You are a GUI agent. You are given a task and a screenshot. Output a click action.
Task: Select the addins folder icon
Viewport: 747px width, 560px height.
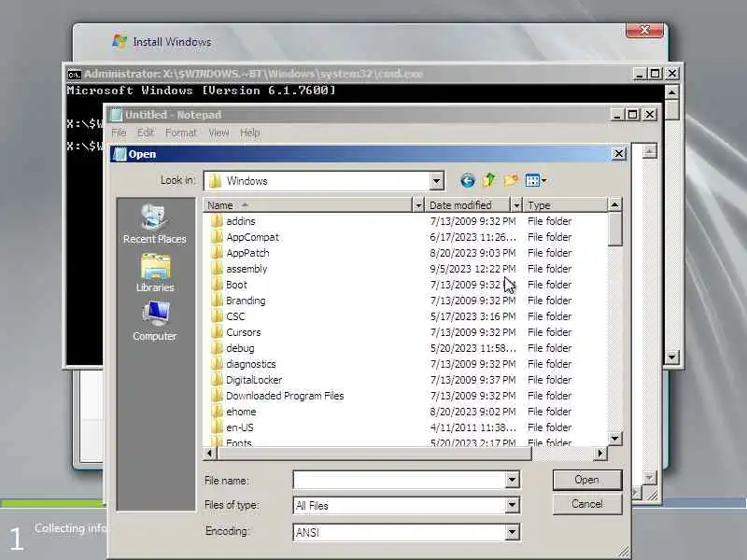(217, 221)
